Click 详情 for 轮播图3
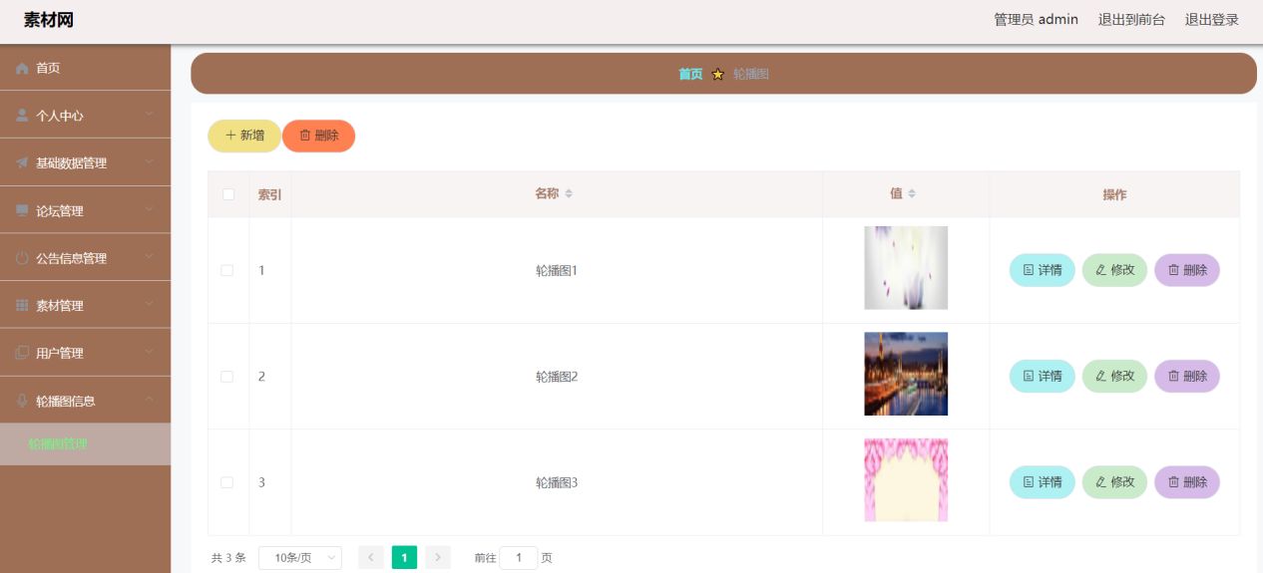This screenshot has height=573, width=1263. click(1043, 482)
